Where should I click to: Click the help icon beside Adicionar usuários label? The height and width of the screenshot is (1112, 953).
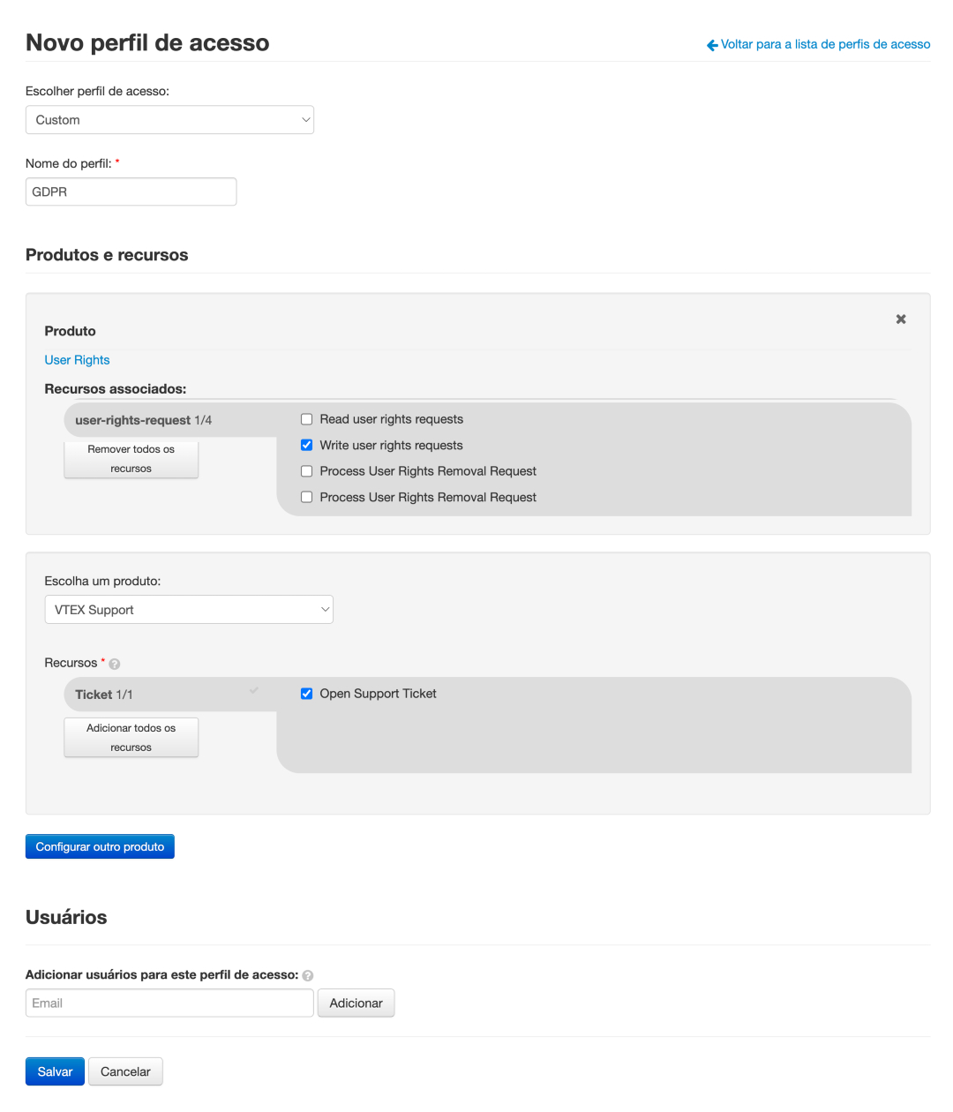[x=308, y=976]
